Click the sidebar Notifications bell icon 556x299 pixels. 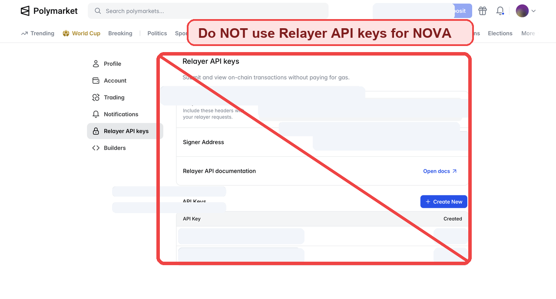pos(96,115)
